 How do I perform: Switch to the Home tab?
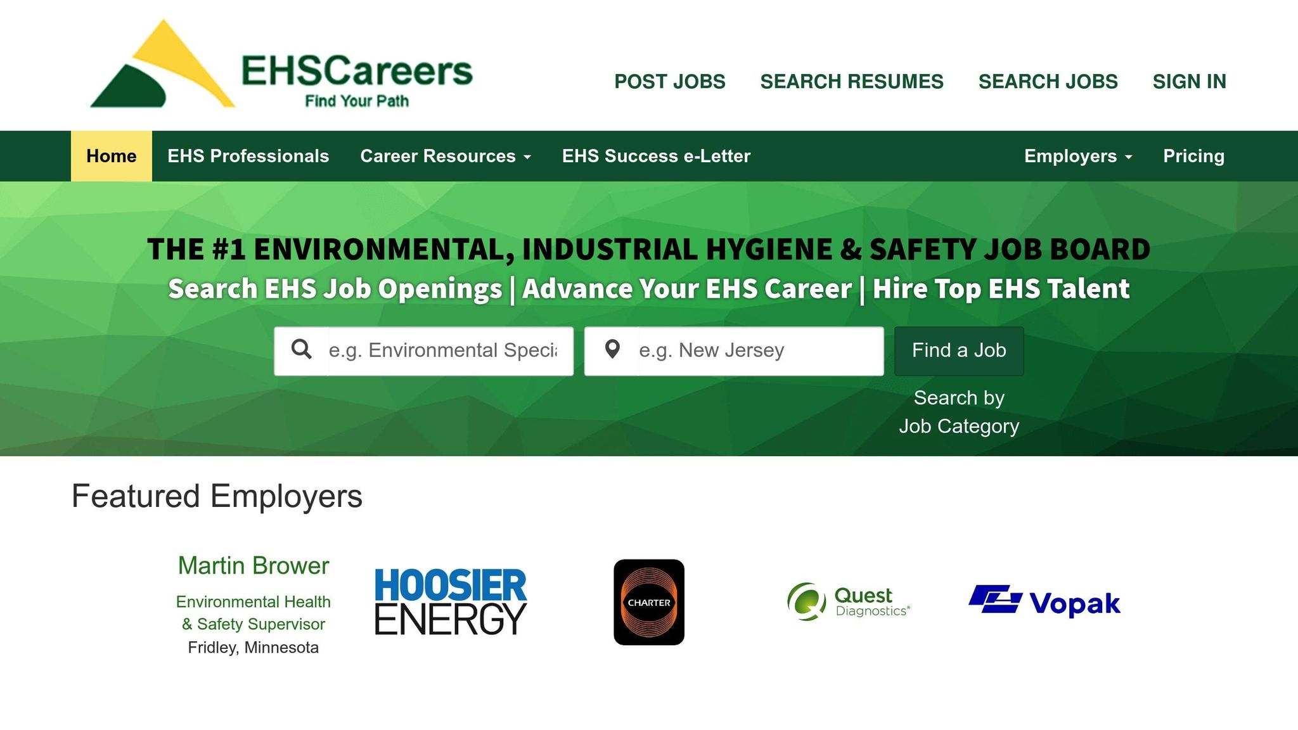[110, 156]
